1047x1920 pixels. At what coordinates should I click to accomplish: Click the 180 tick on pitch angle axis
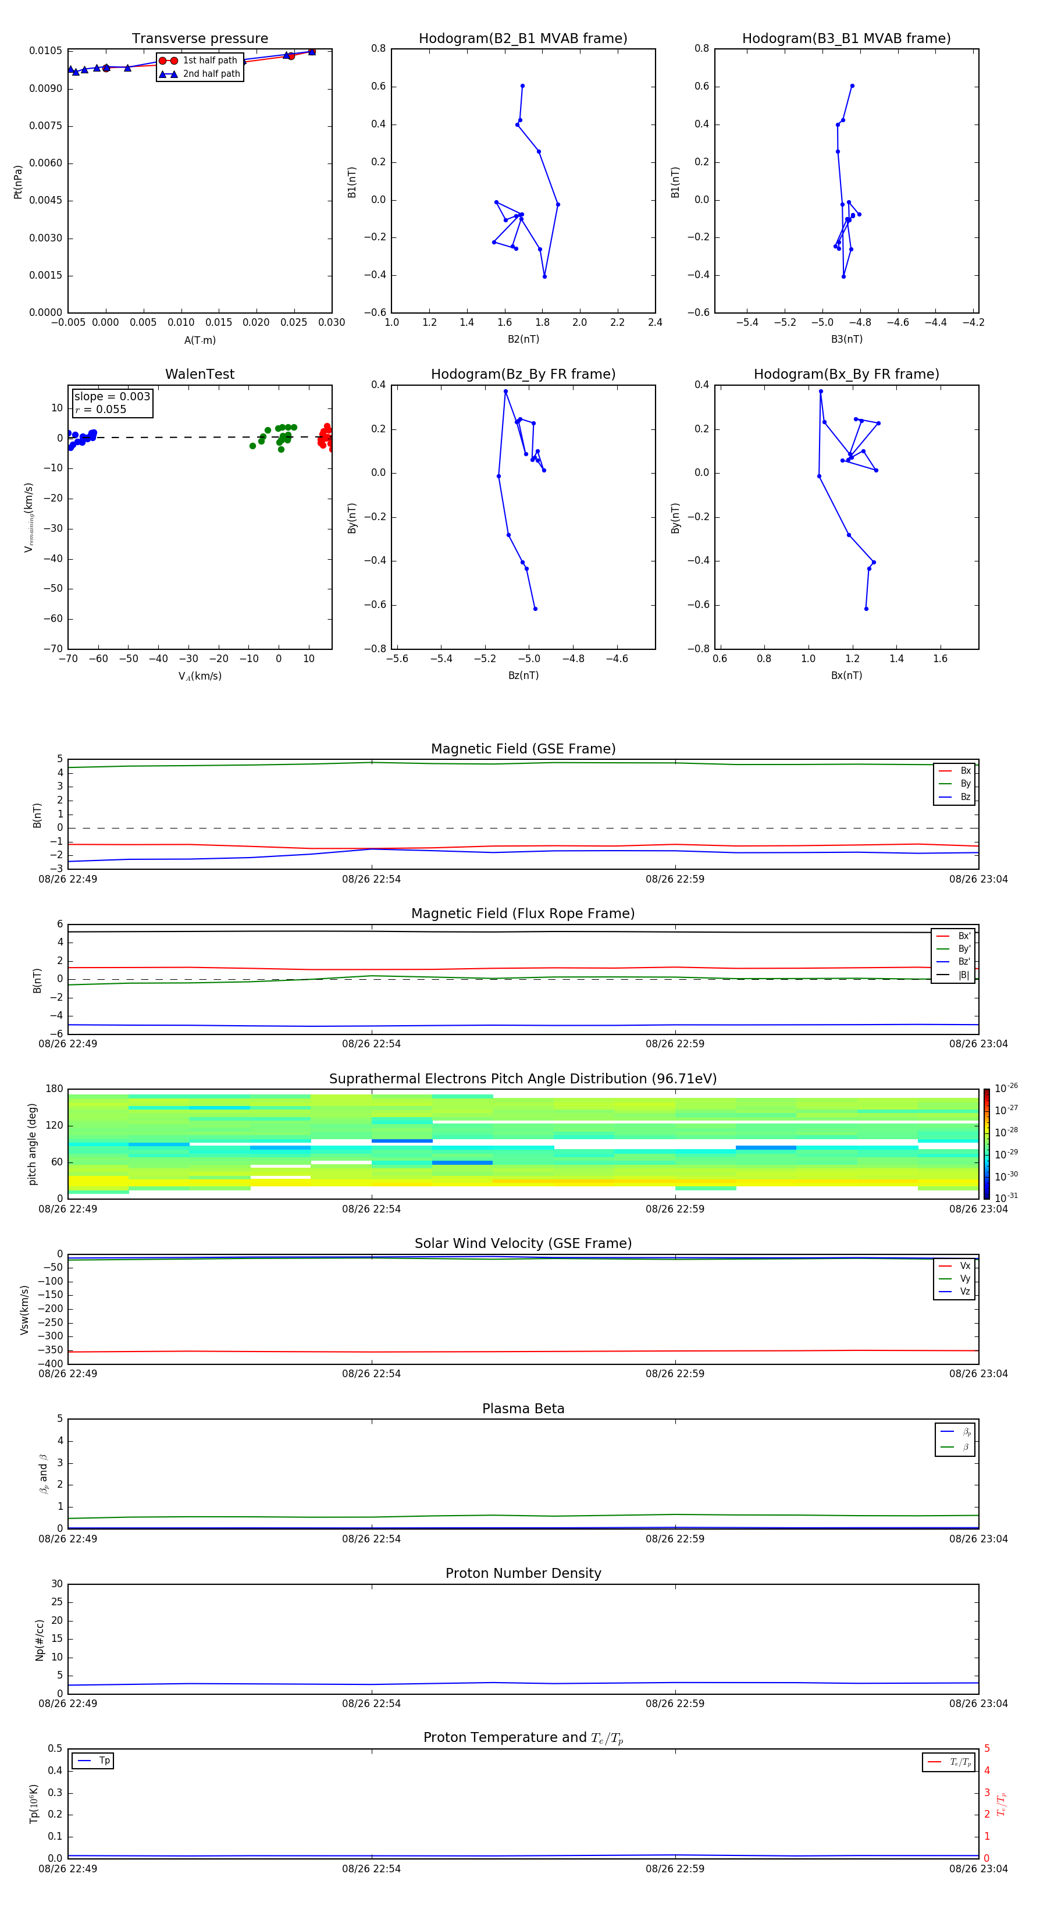coord(55,1089)
